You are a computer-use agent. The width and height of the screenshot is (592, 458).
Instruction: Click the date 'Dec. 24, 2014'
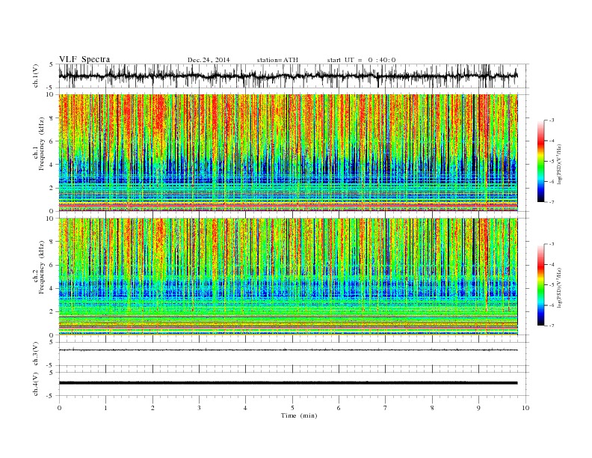tap(209, 60)
